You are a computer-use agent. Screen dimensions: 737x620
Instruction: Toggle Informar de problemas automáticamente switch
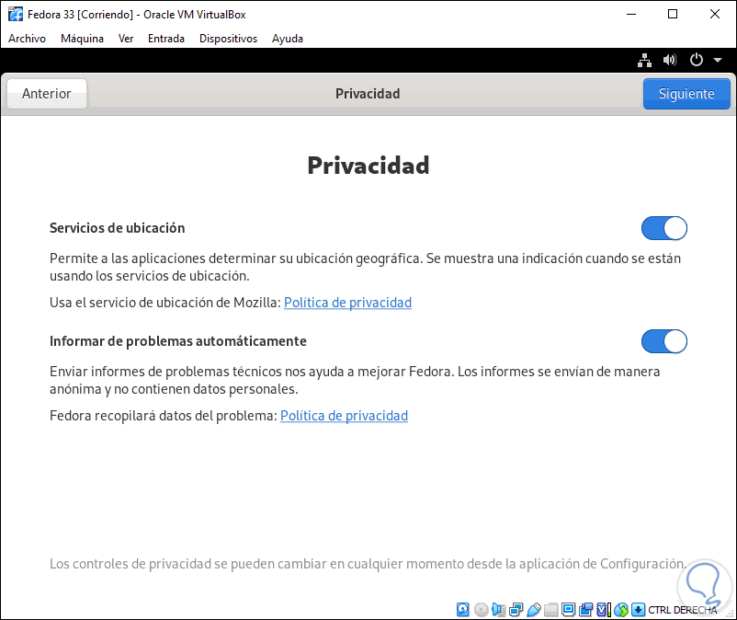tap(664, 341)
